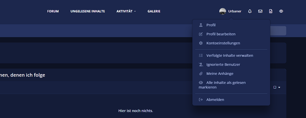Click the paperclip icon for Meine Anhänge
Image resolution: width=306 pixels, height=118 pixels.
coord(201,74)
